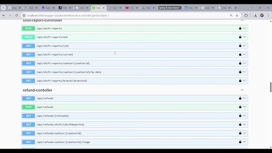This screenshot has width=272, height=153.
Task: Click the lock for /api/shift-reports/branch/{branchId}
Action: click(240, 81)
